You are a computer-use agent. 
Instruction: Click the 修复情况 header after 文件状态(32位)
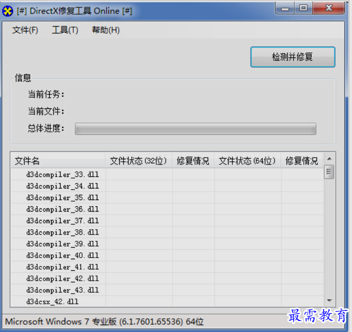click(193, 161)
